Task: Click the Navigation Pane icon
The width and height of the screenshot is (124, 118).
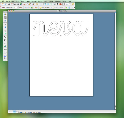Action: 55,4
